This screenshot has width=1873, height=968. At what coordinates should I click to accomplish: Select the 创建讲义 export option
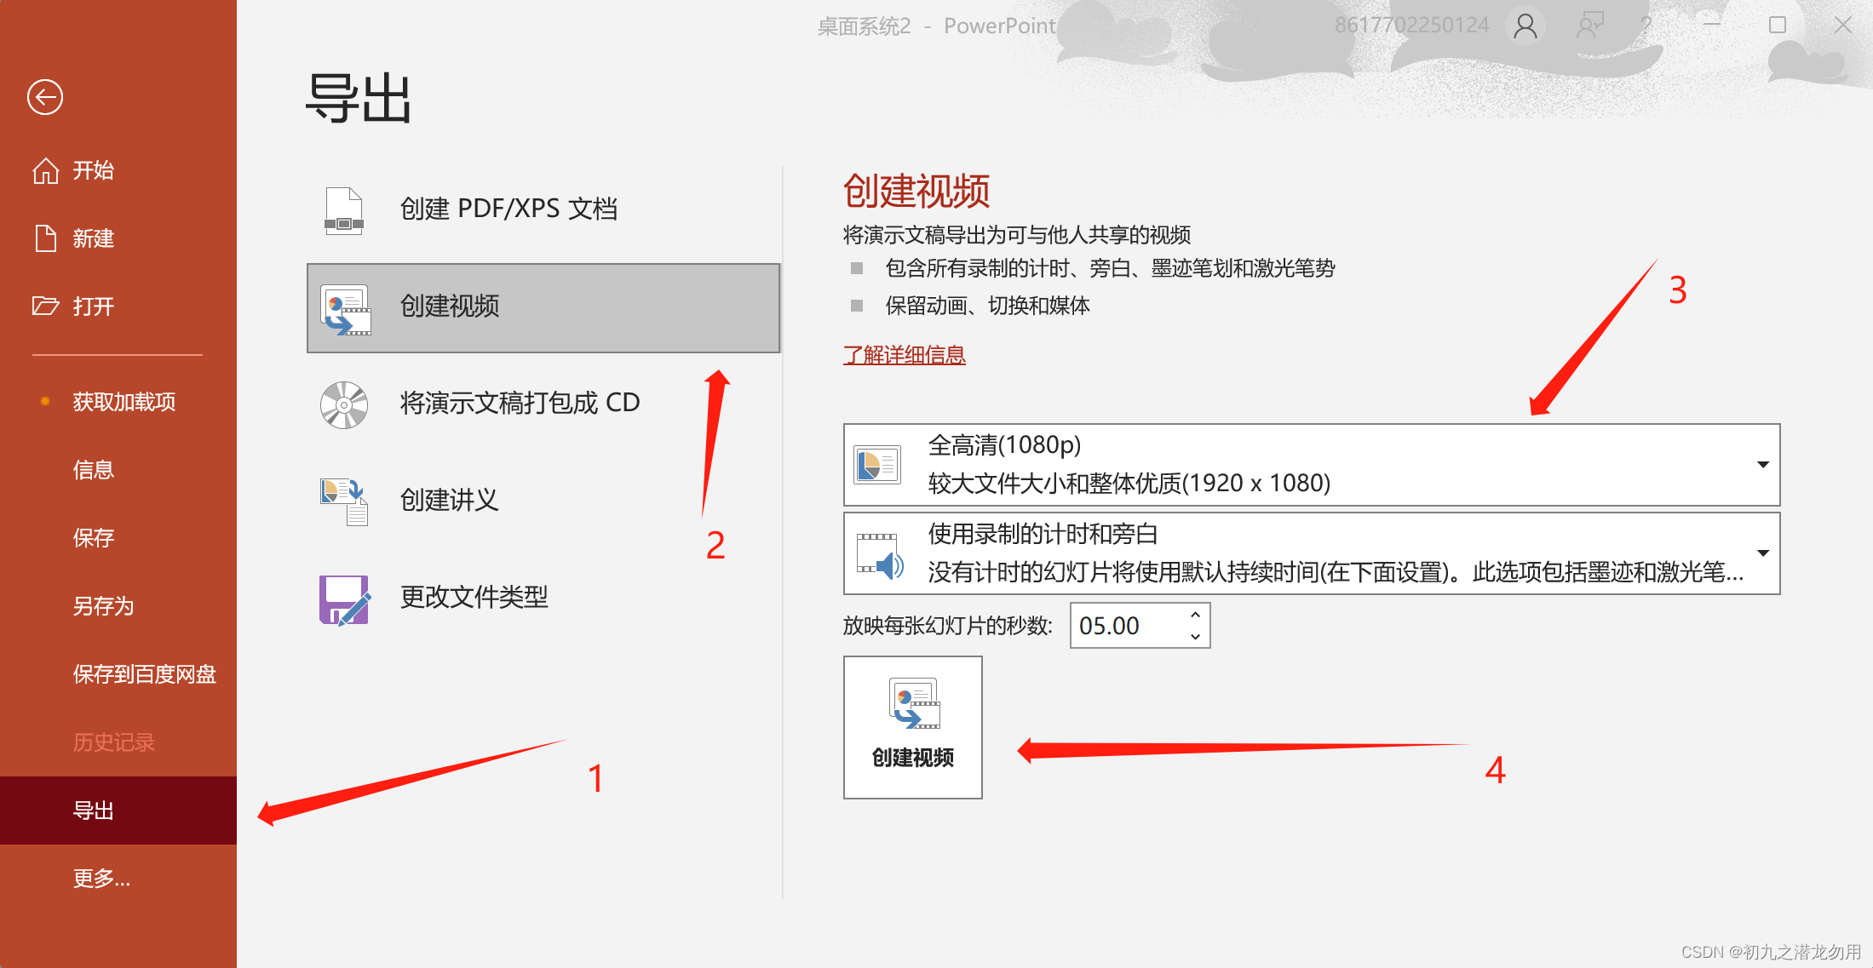point(543,501)
